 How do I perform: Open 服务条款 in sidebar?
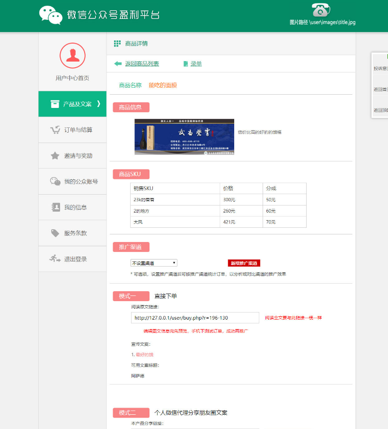[x=72, y=233]
